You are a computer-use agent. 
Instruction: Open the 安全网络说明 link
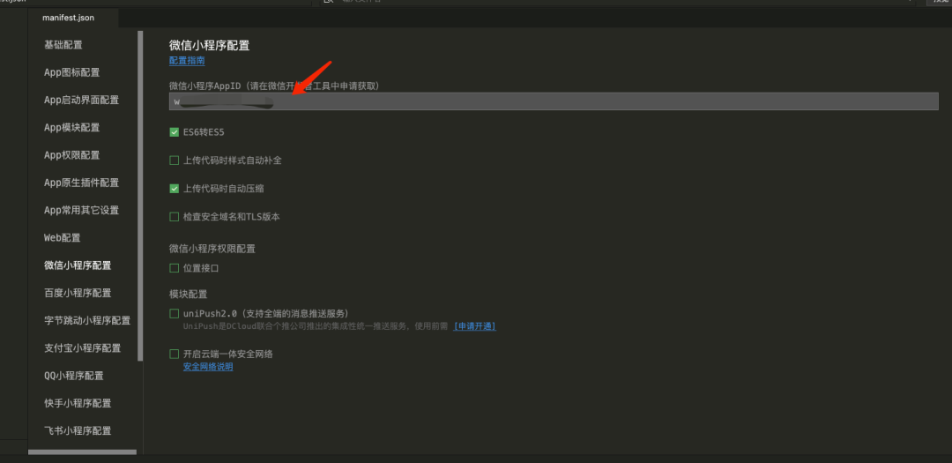click(208, 367)
